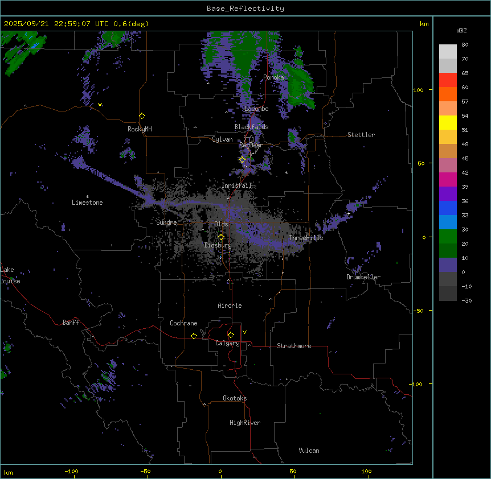Click the yellow diamond marker above RockyMH
The image size is (491, 479).
pyautogui.click(x=142, y=116)
